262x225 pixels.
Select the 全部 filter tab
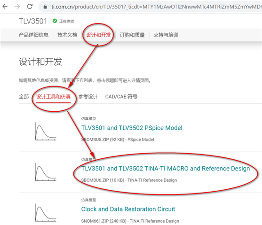pos(24,96)
